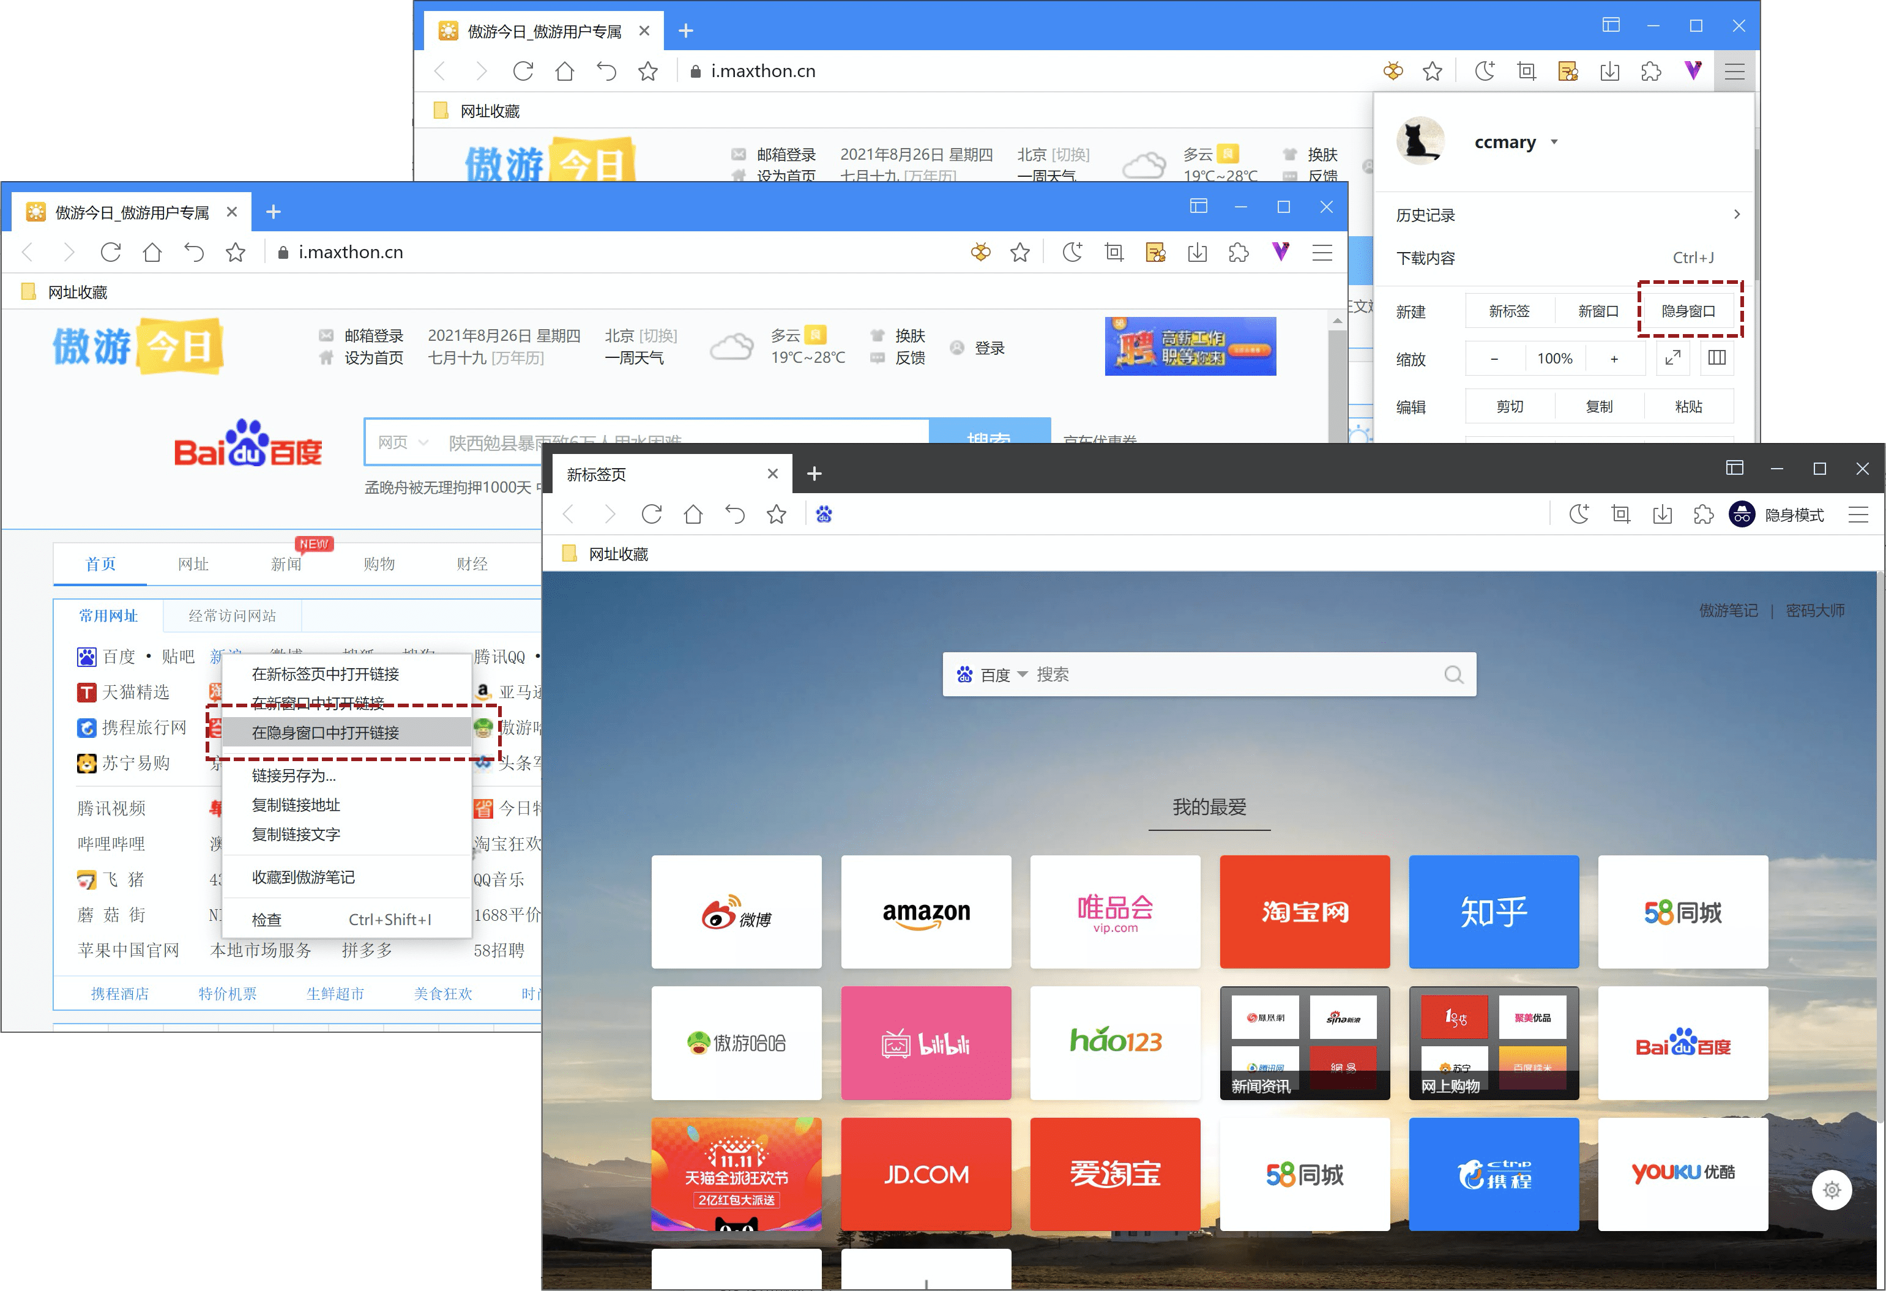Click the 淘宝网 favorites tile
Image resolution: width=1886 pixels, height=1291 pixels.
point(1305,912)
